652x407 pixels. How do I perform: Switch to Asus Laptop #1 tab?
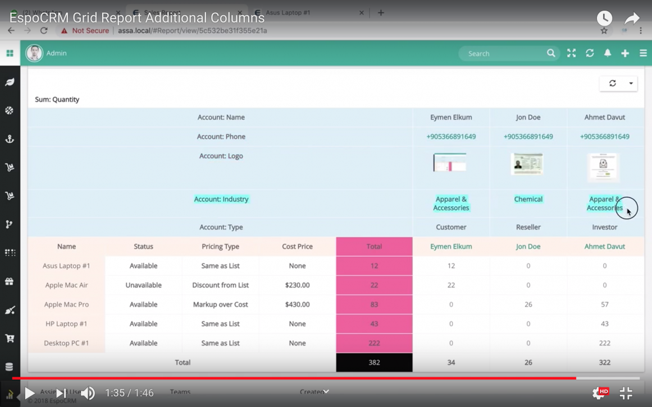tap(308, 12)
